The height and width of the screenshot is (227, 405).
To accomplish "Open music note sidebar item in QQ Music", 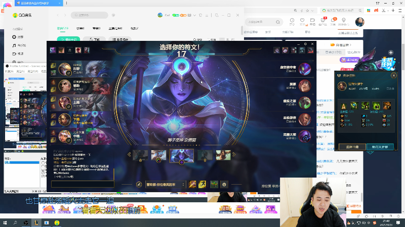I will [19, 45].
